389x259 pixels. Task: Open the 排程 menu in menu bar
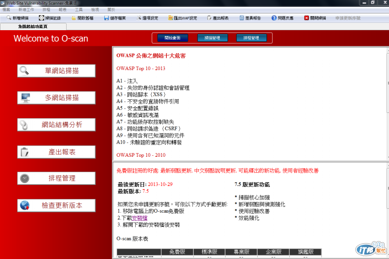[x=46, y=9]
